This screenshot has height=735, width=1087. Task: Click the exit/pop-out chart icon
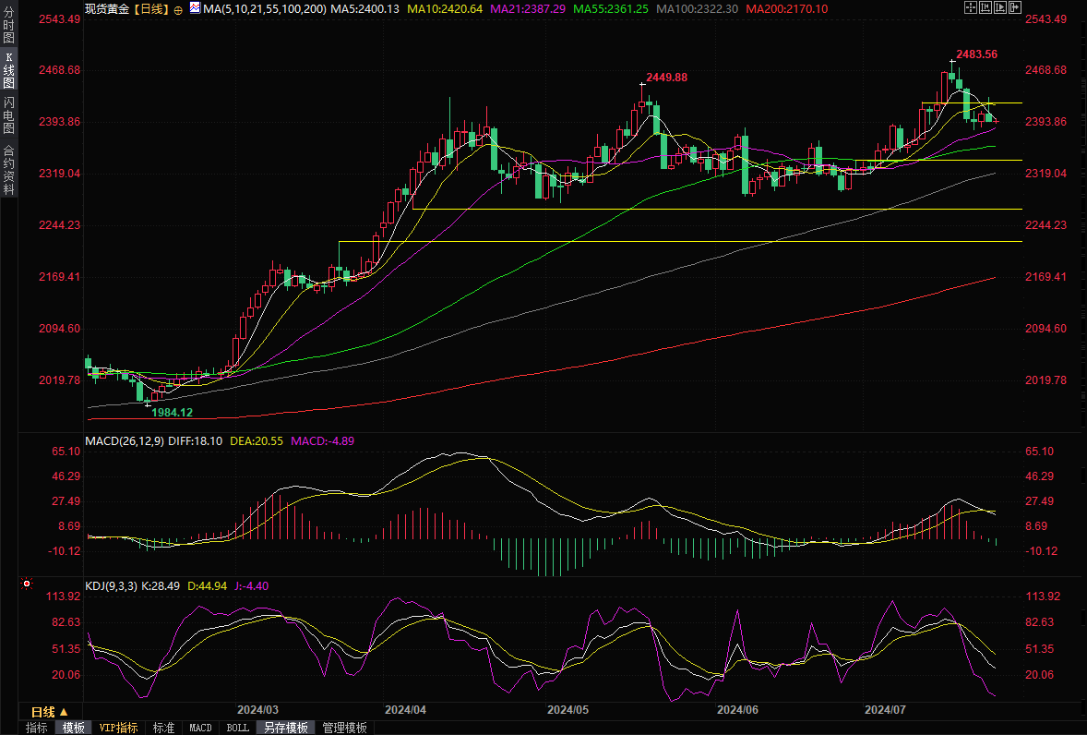pos(1015,7)
